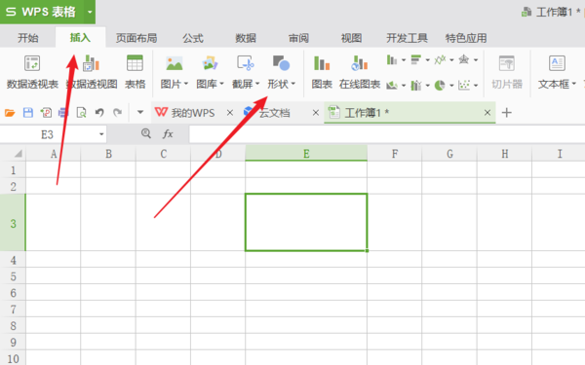Switch to the 审阅 ribbon tab

coord(298,38)
